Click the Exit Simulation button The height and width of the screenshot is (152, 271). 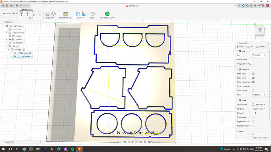click(x=260, y=138)
